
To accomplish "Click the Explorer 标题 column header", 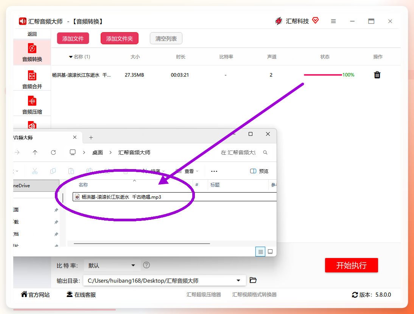I will (x=215, y=185).
